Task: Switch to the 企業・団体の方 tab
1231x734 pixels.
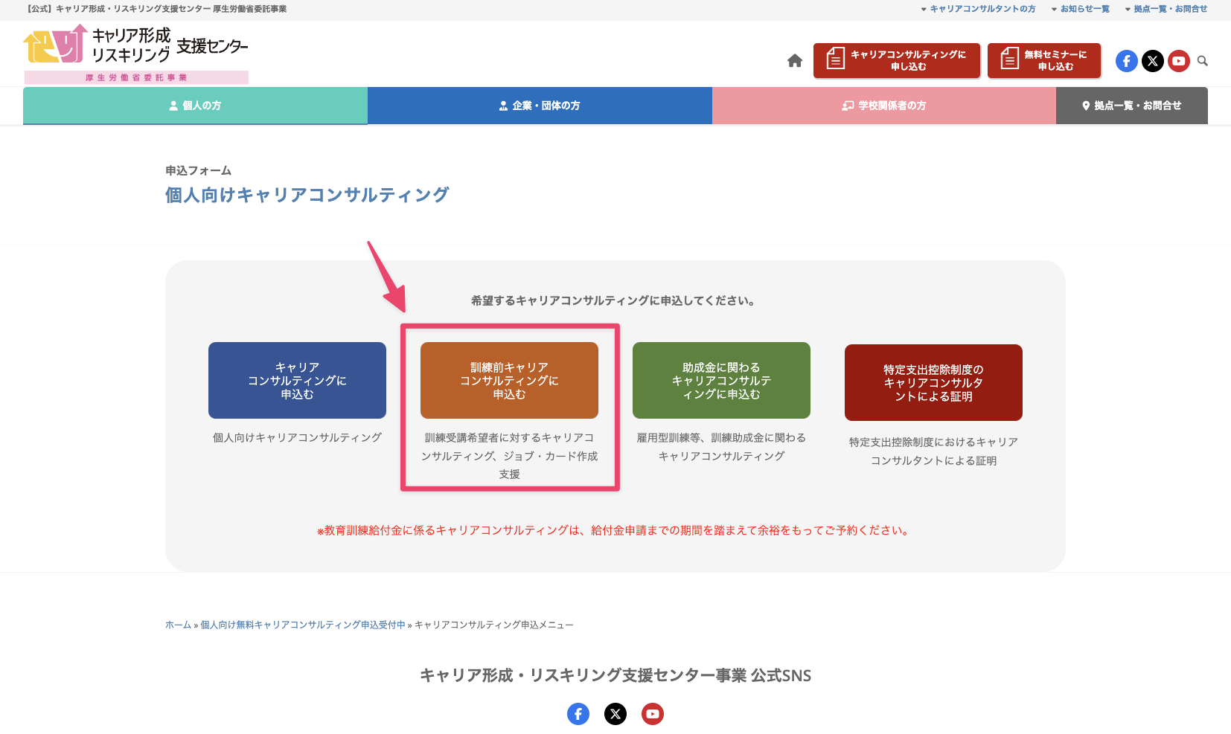Action: [x=540, y=106]
